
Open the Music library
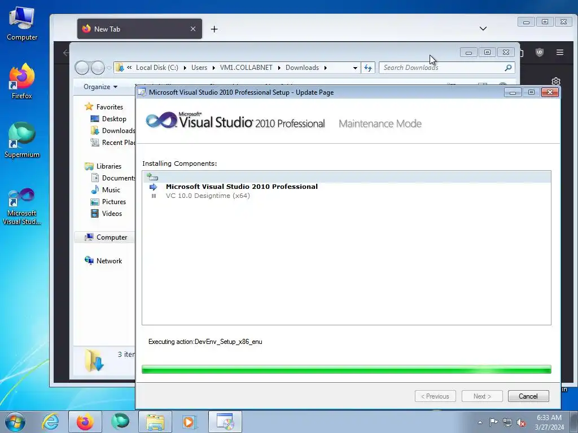(111, 190)
